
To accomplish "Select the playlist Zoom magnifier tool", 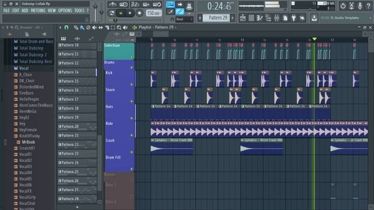I will (119, 27).
